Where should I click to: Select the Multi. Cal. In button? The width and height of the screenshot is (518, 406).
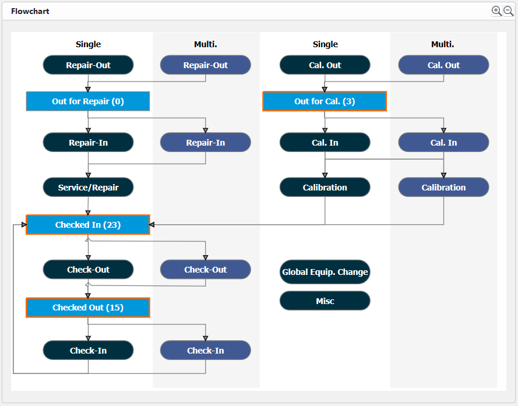tap(443, 143)
